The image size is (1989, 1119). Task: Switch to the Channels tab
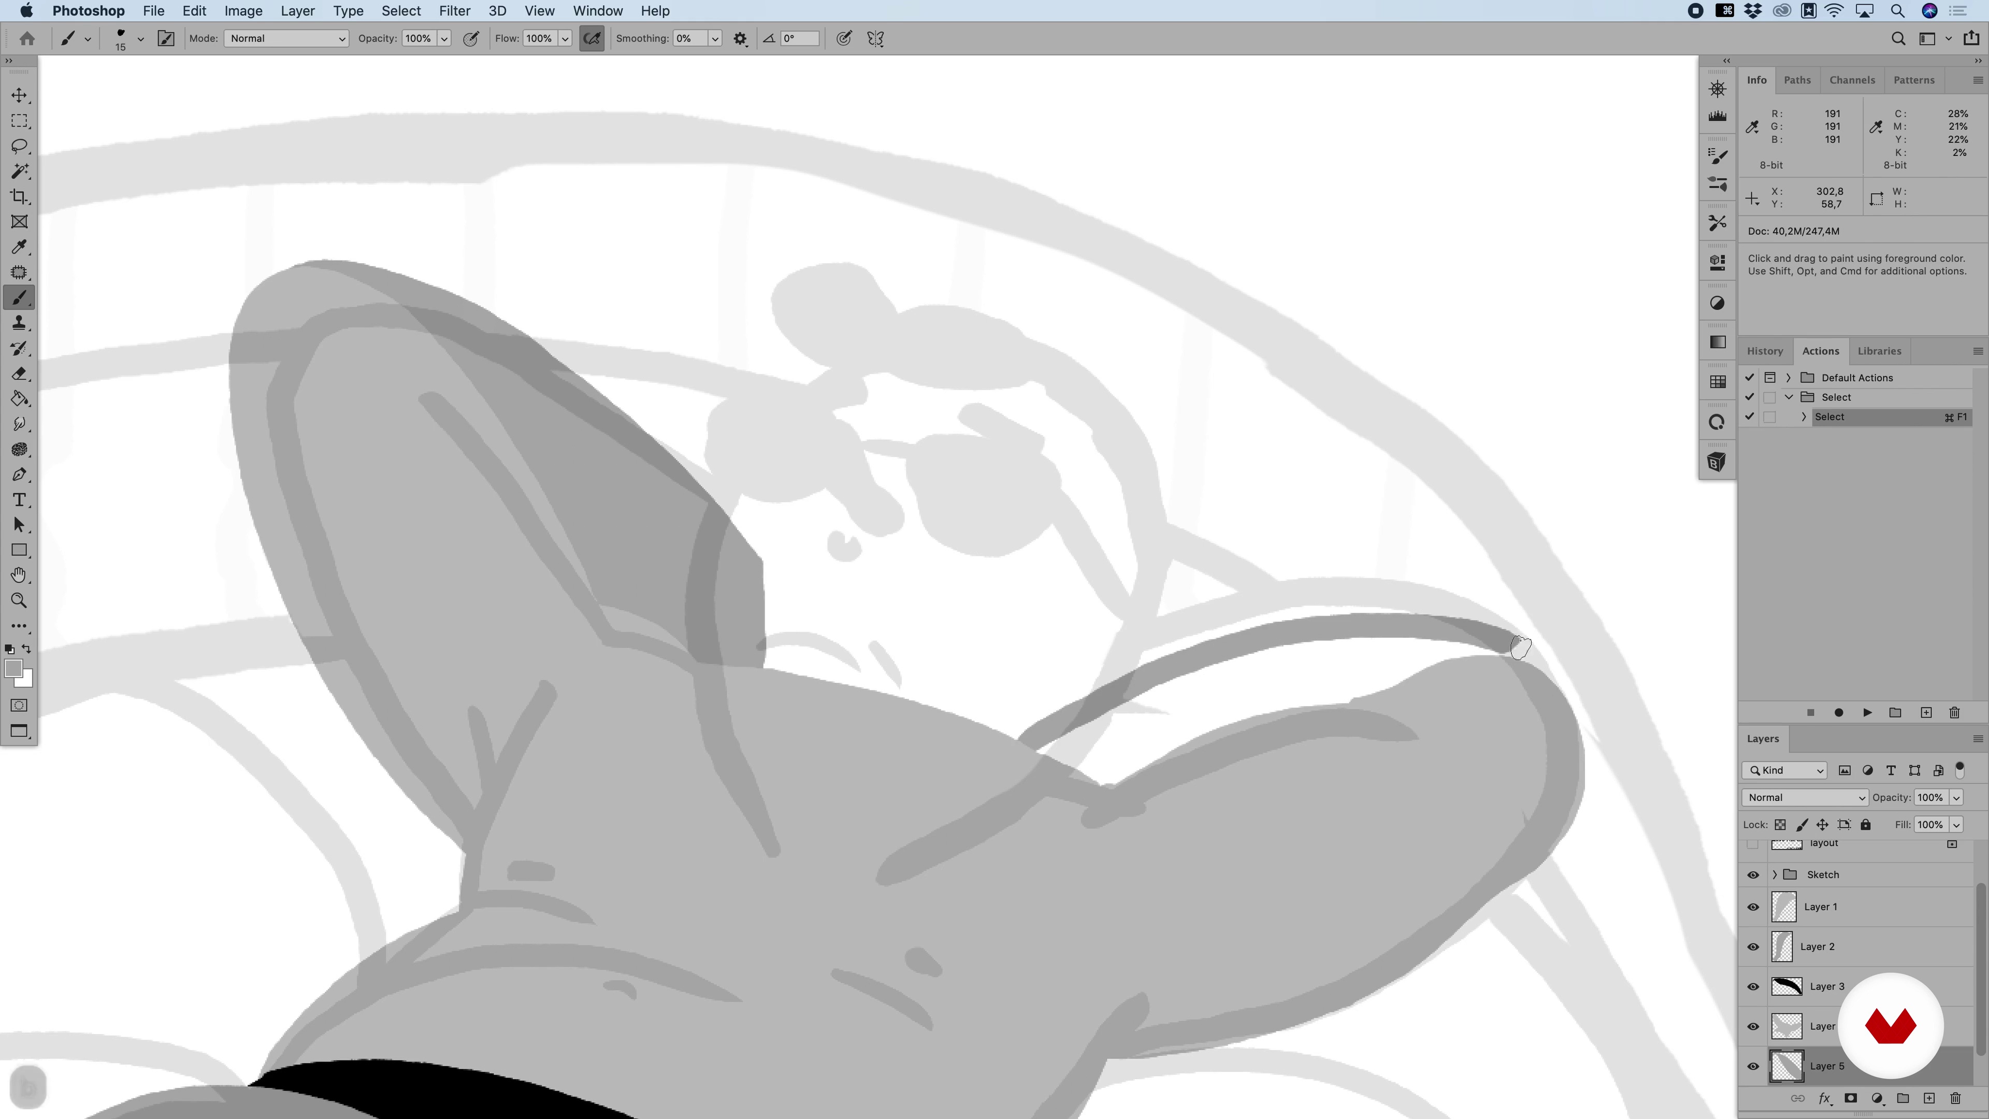1852,80
